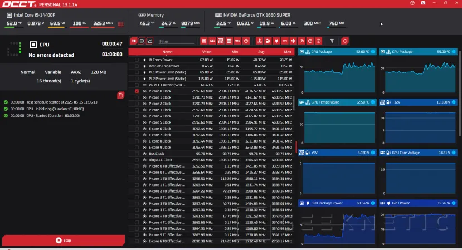
Task: Open the CPU Package Power graph header
Action: (x=337, y=203)
